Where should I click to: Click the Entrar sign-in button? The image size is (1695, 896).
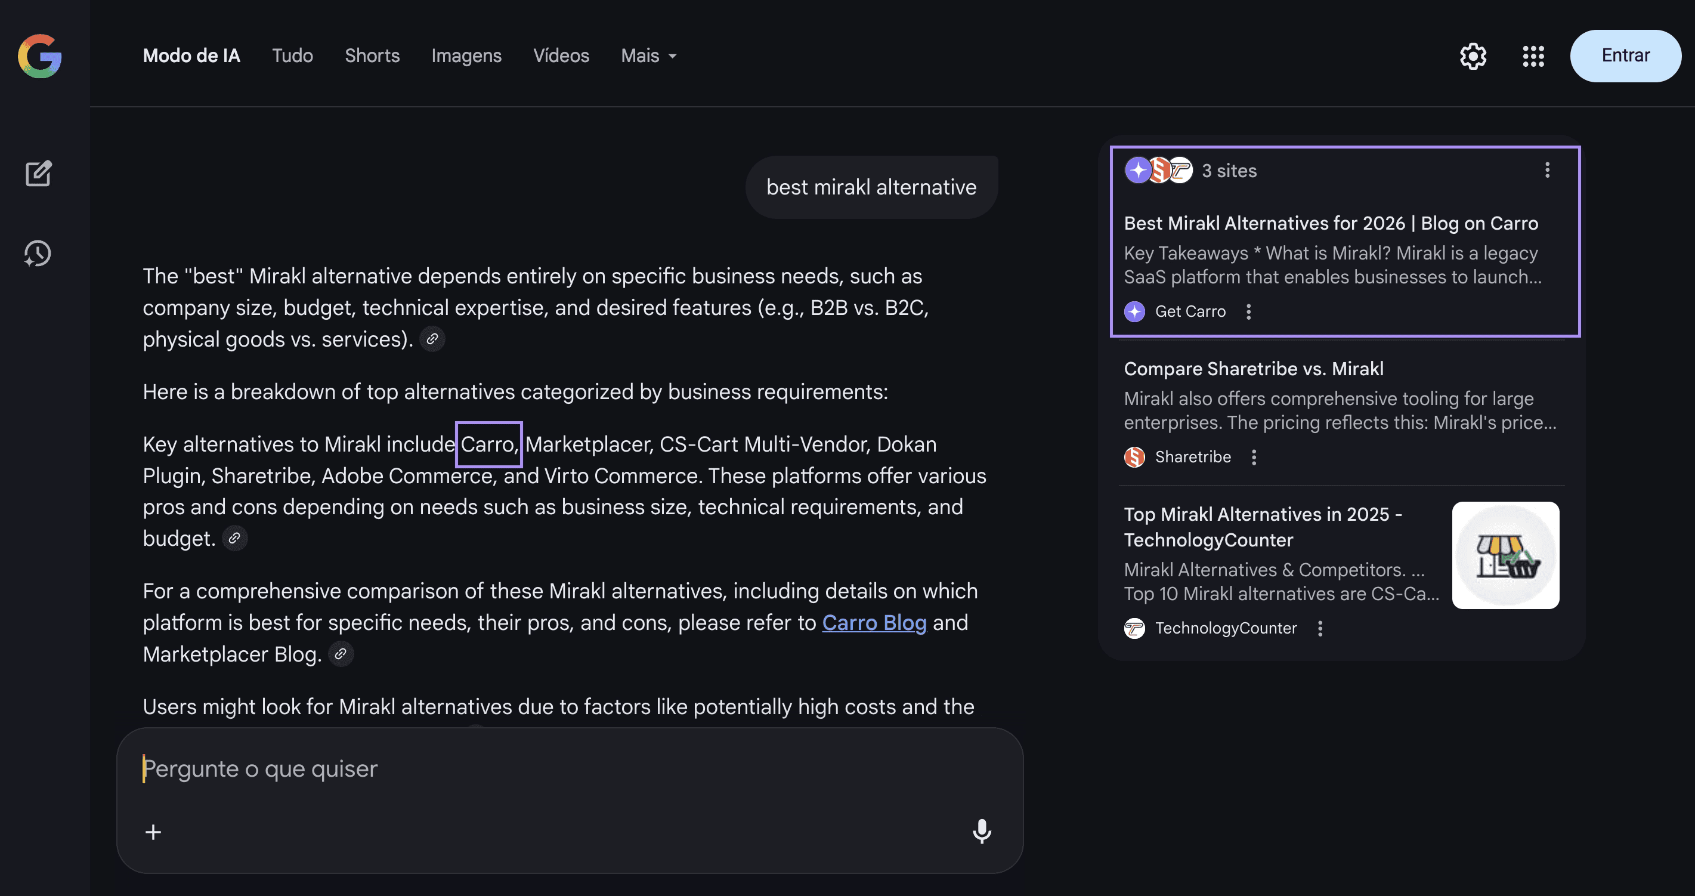(1625, 56)
